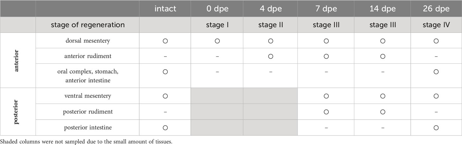The image size is (462, 145).
Task: Click the circle for dorsal mesentery under intact
Action: (165, 41)
